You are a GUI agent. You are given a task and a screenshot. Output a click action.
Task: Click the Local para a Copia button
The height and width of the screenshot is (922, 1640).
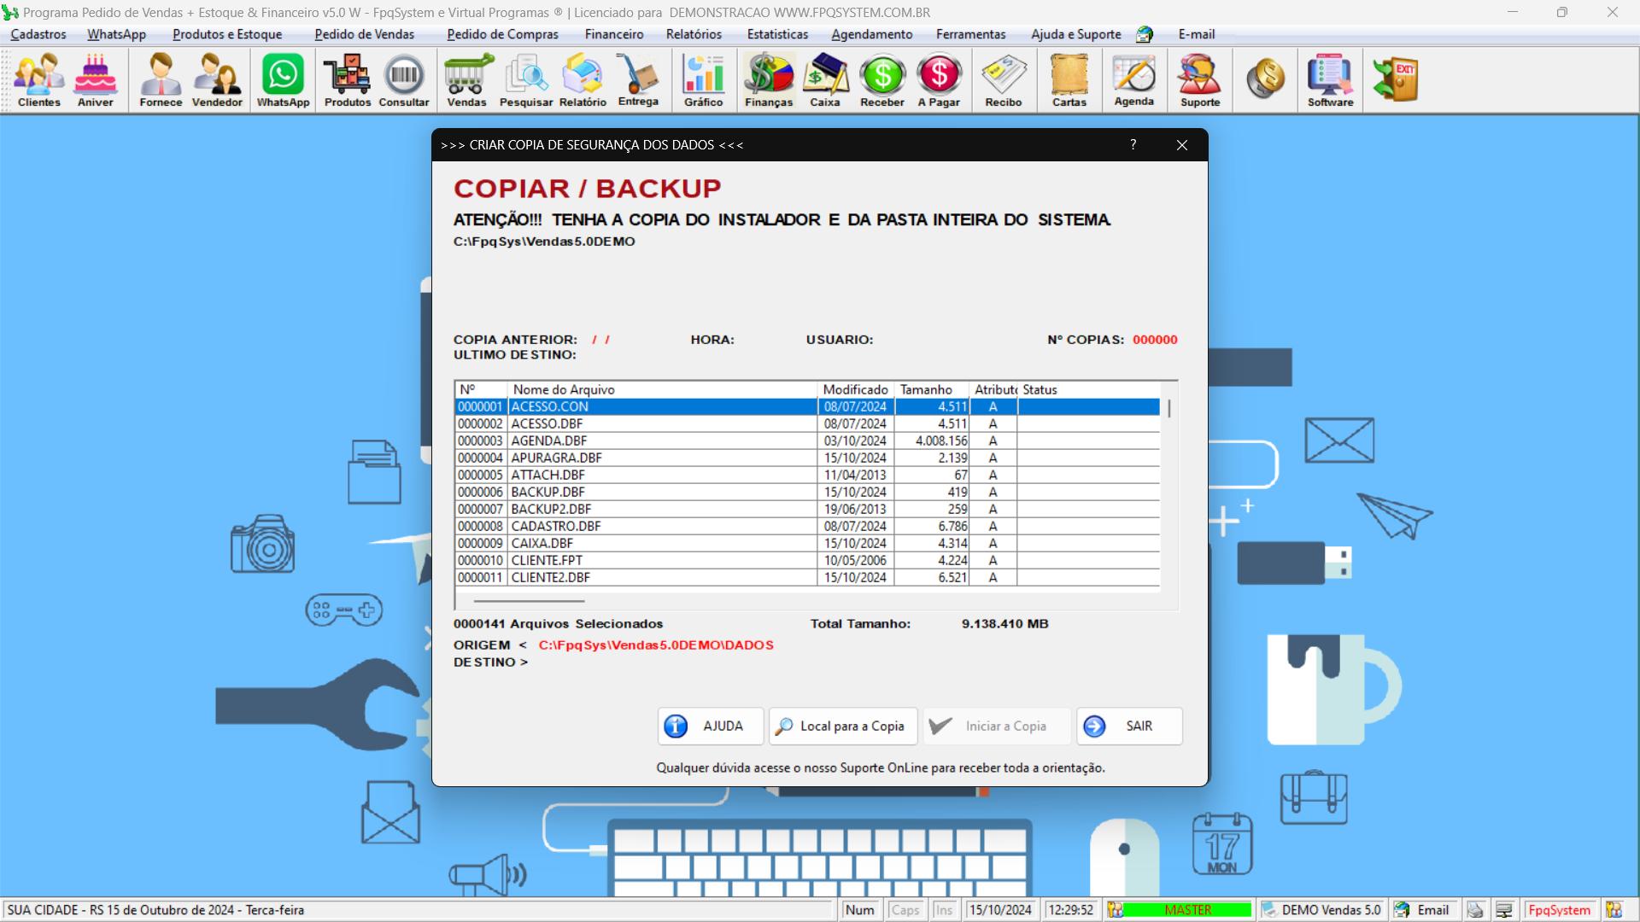[843, 726]
